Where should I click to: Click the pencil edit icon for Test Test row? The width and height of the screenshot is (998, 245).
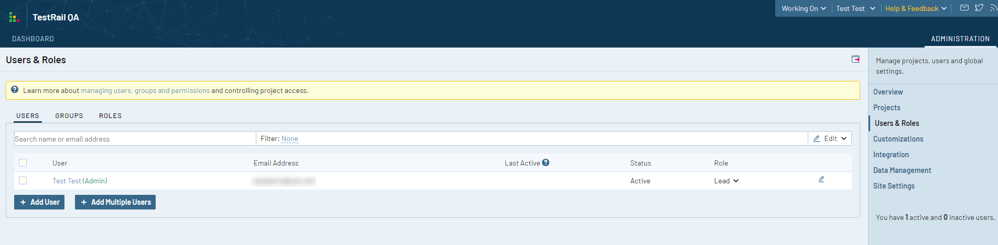point(821,179)
